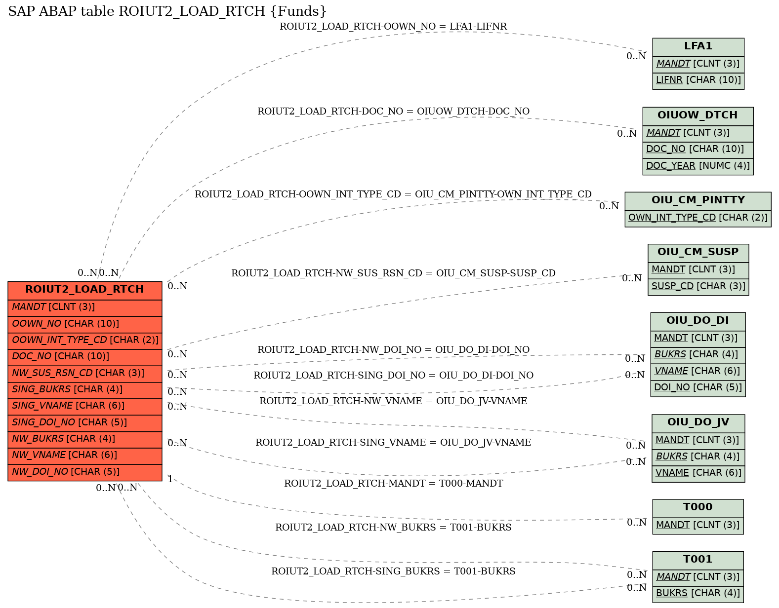The image size is (779, 608).
Task: Click the MANDT = T000-MANDT relation label
Action: coord(393,484)
